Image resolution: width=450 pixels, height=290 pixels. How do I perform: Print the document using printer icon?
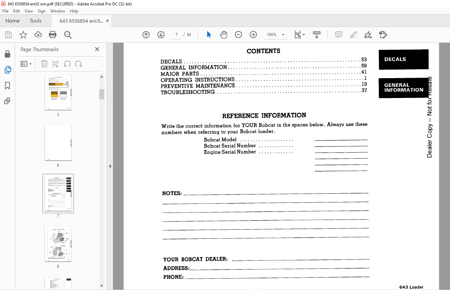pyautogui.click(x=53, y=35)
